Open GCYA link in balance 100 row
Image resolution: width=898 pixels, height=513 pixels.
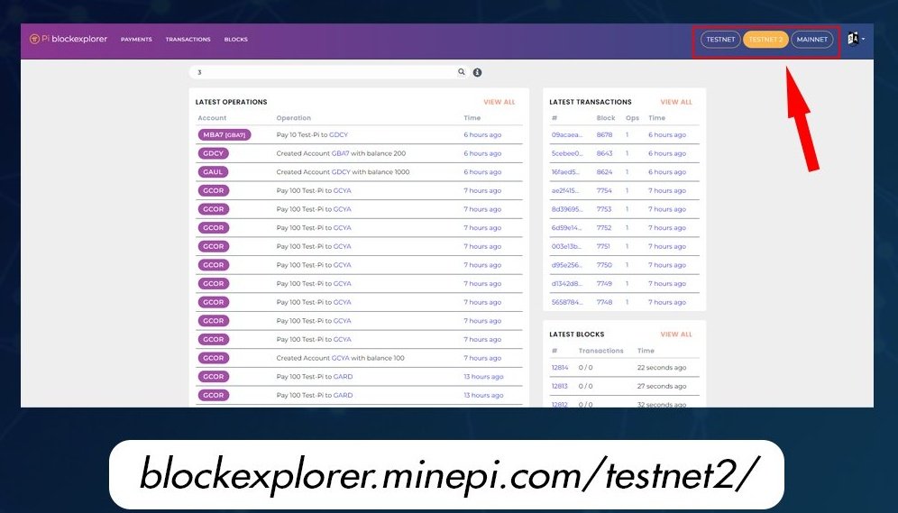[x=340, y=358]
